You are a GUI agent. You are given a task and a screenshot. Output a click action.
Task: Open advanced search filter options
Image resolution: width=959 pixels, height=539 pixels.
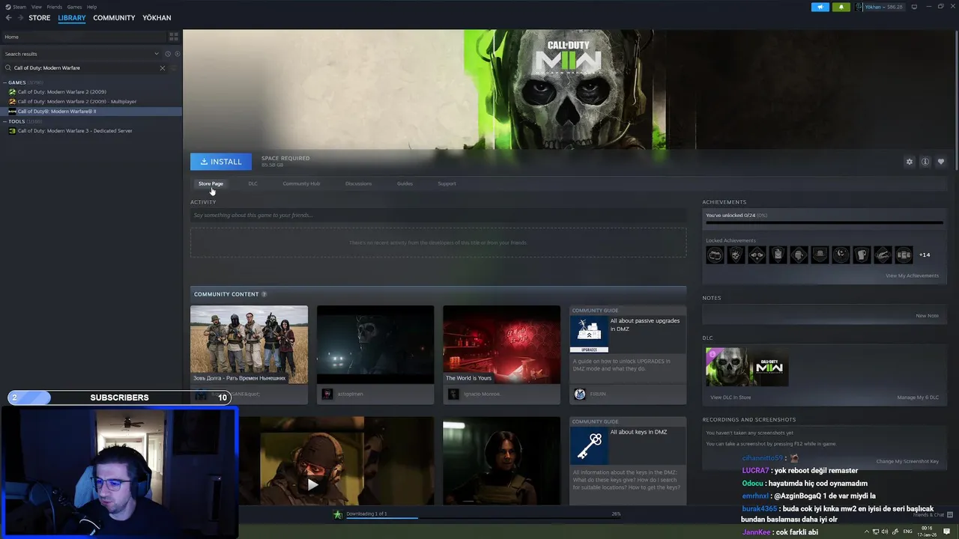[174, 68]
